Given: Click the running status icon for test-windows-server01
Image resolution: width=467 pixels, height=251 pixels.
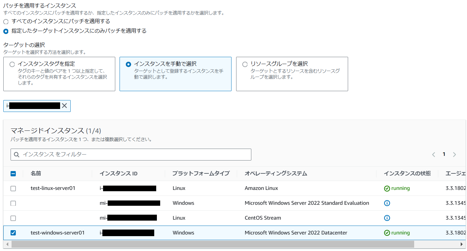Looking at the screenshot, I should [387, 233].
